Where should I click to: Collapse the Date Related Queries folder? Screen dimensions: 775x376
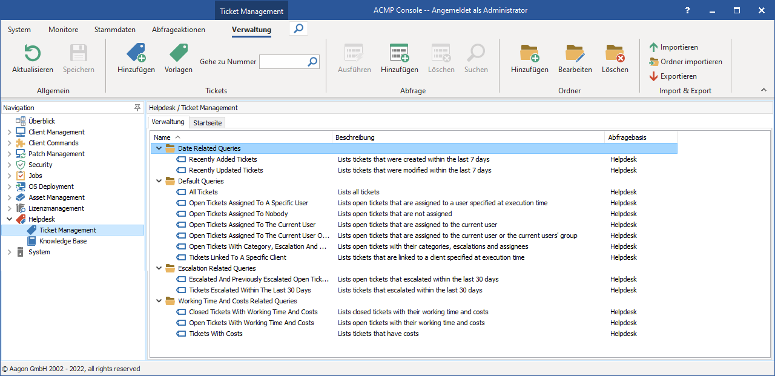point(159,148)
